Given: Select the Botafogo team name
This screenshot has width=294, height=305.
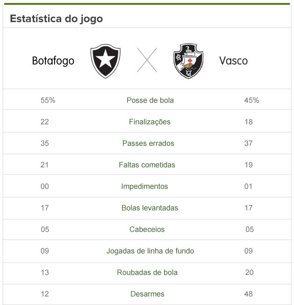Looking at the screenshot, I should click(x=53, y=61).
